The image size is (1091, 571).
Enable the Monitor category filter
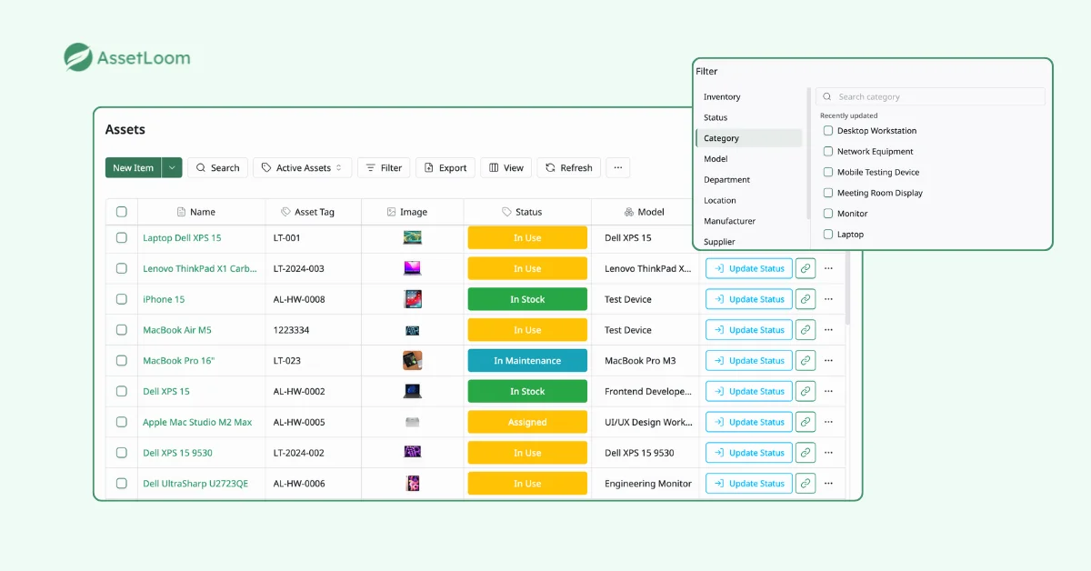click(828, 214)
